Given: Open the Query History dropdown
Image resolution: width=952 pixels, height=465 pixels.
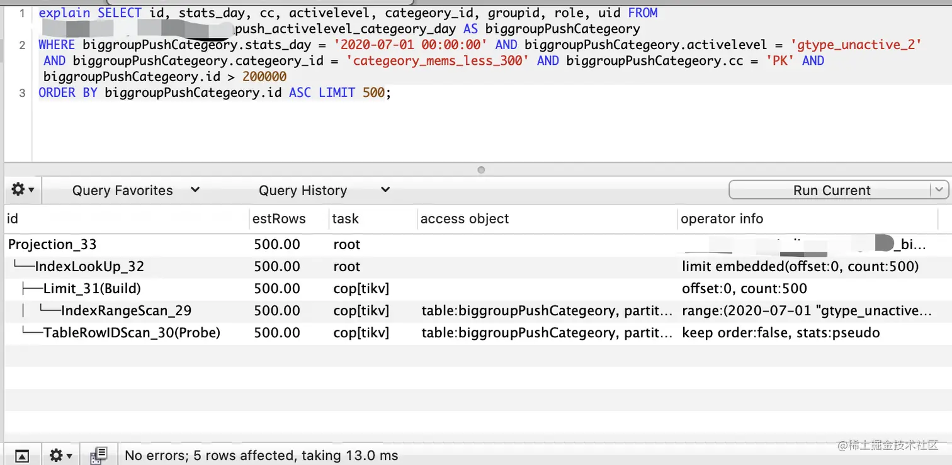Looking at the screenshot, I should click(324, 190).
